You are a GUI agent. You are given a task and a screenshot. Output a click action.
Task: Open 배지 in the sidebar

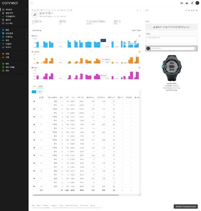[x=7, y=64]
